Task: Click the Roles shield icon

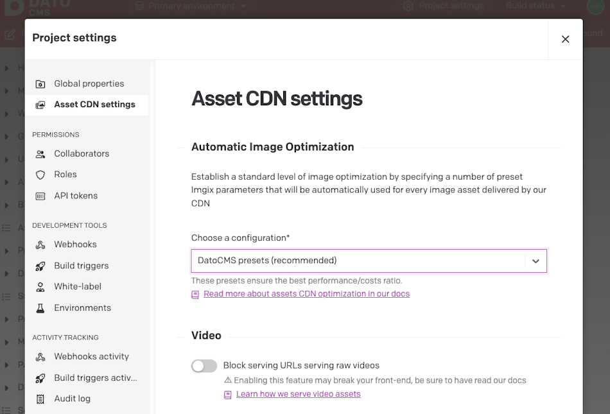Action: 40,174
